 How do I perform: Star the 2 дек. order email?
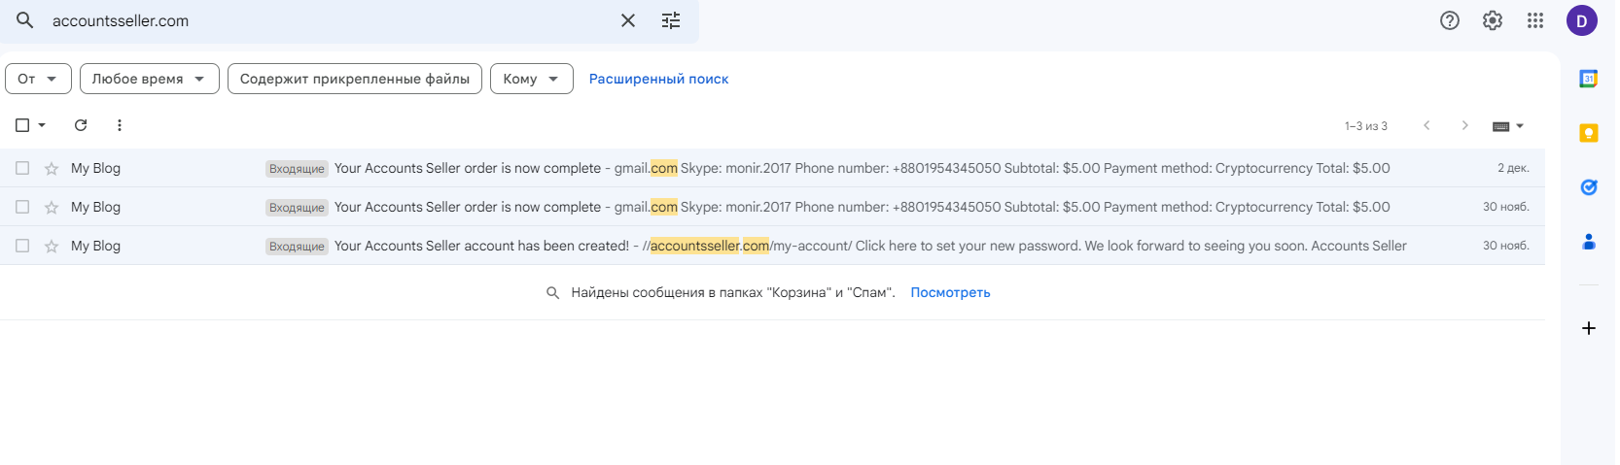(52, 169)
